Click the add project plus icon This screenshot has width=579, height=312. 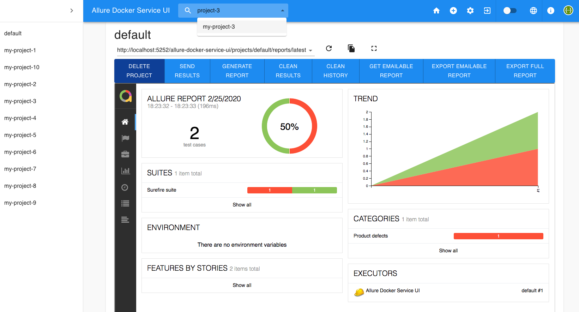tap(453, 11)
